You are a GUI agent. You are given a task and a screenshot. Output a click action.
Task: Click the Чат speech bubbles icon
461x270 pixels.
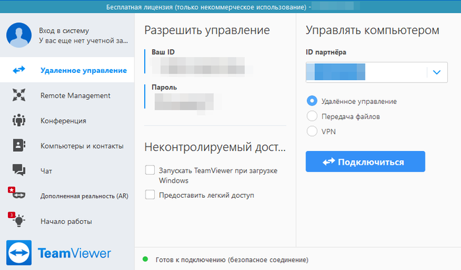pyautogui.click(x=19, y=171)
